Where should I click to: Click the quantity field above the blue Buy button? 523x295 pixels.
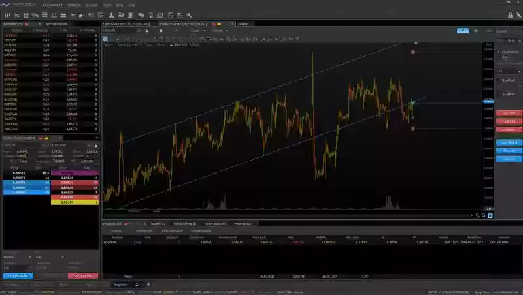tap(18, 268)
